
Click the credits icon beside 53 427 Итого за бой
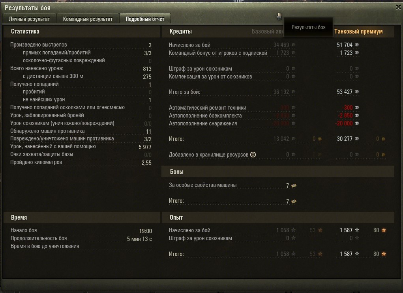pos(357,91)
